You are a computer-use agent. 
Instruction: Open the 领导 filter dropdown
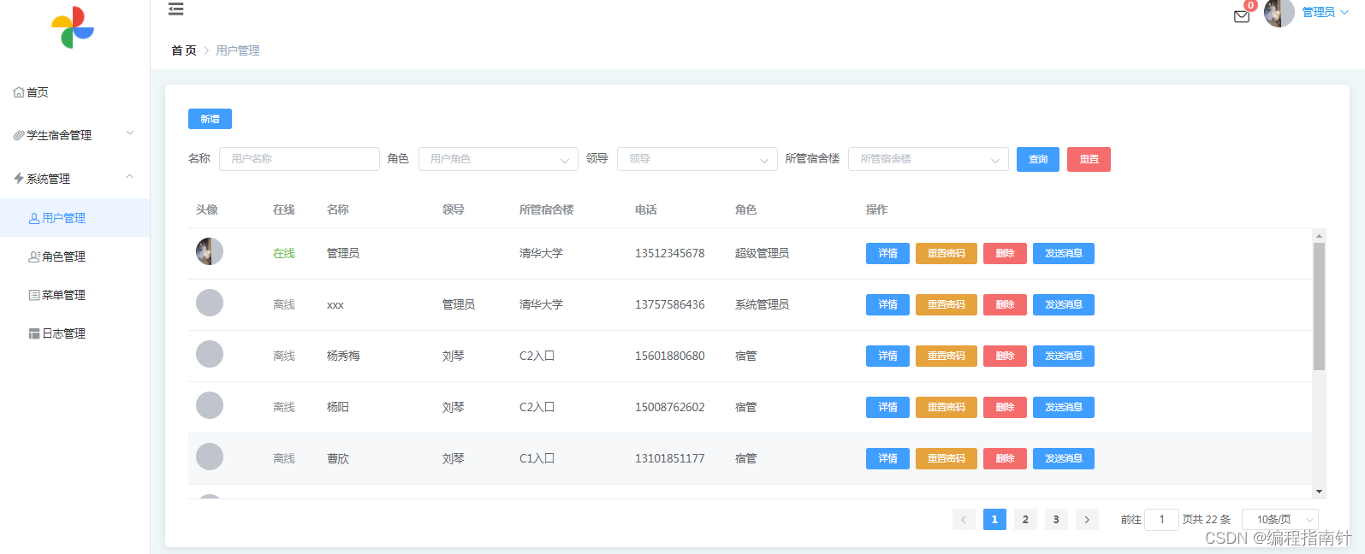coord(697,159)
